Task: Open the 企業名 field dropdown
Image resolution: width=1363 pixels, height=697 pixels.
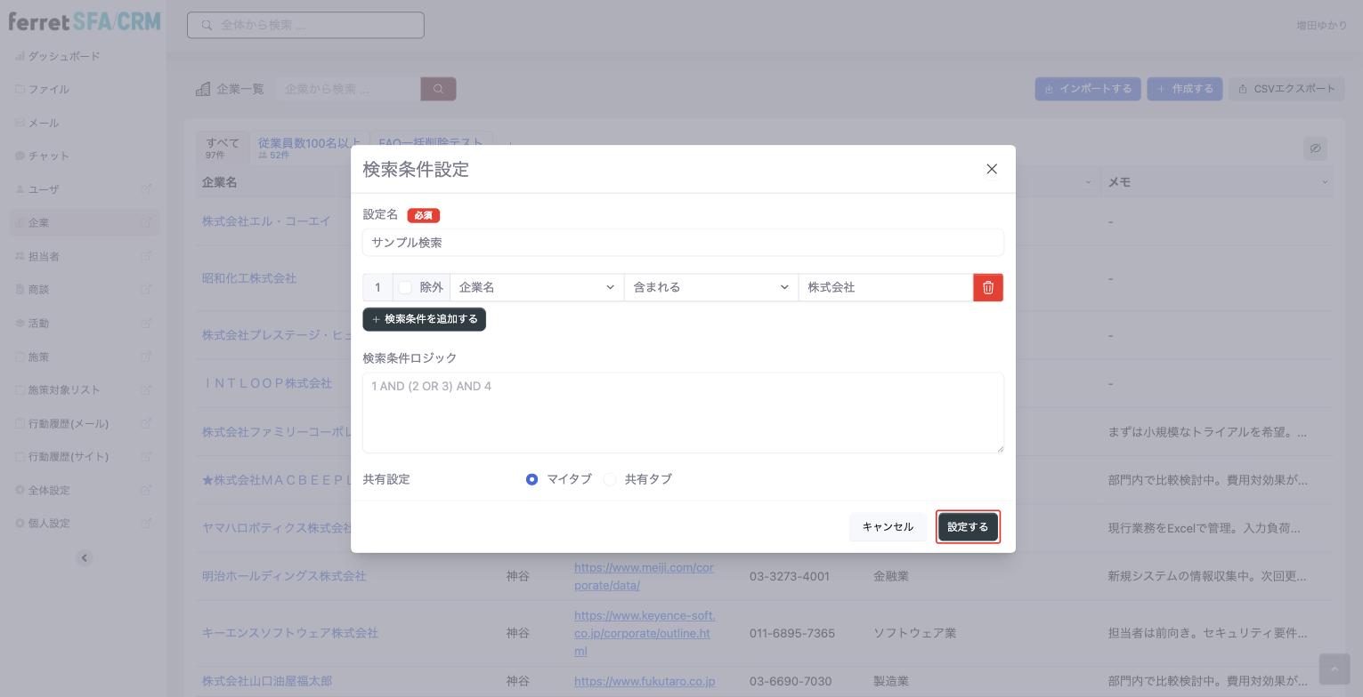Action: tap(537, 287)
